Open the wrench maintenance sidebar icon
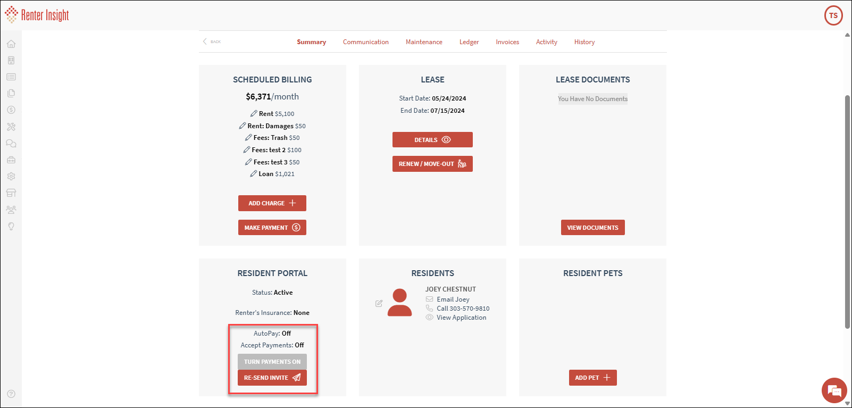852x408 pixels. pyautogui.click(x=11, y=127)
